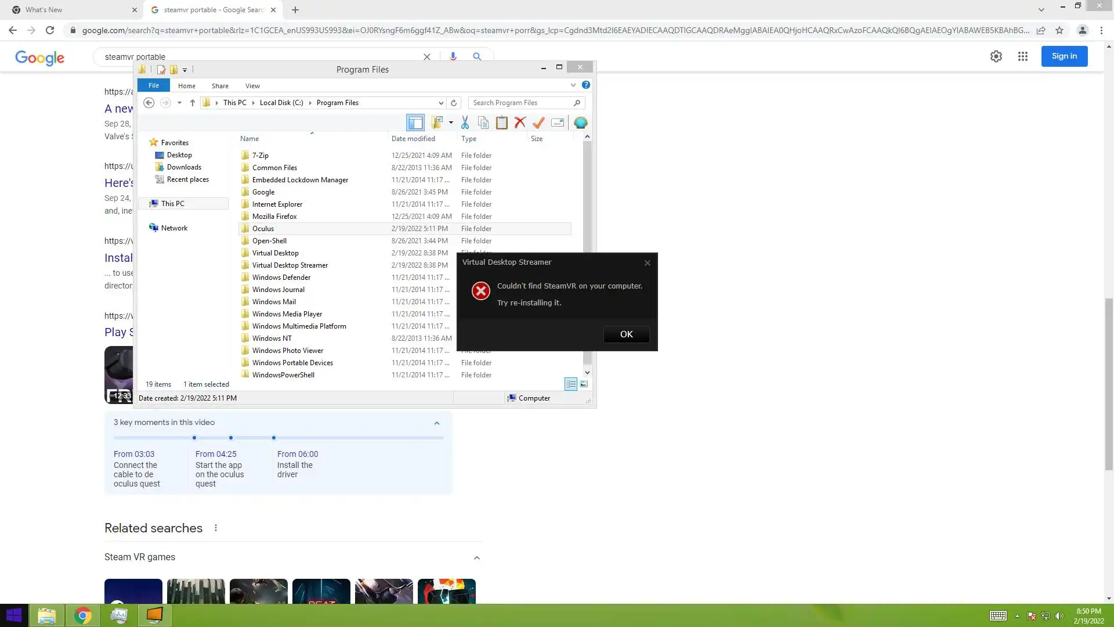Click the Paste clipboard icon
The image size is (1114, 627).
coord(501,122)
